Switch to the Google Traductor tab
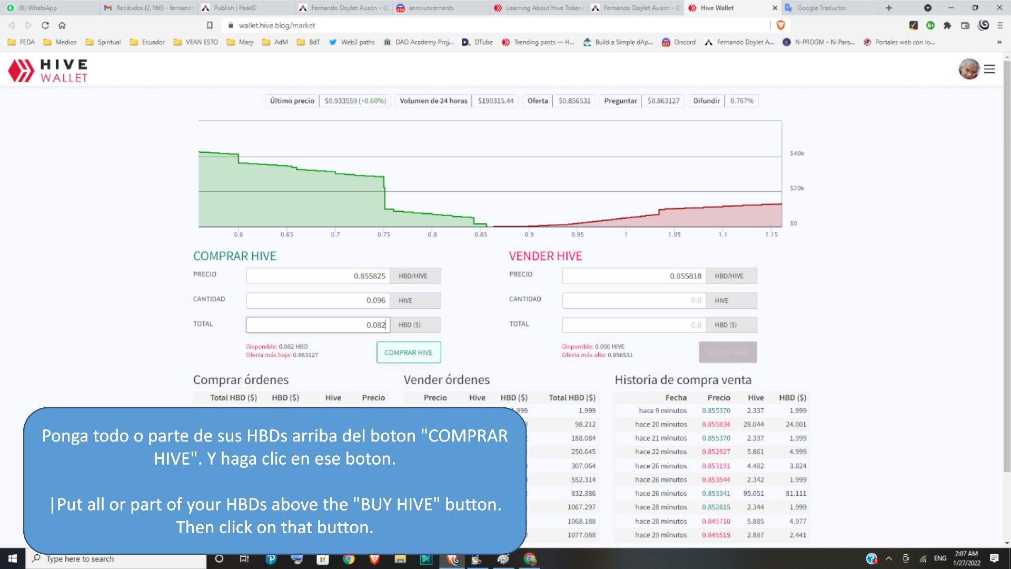1011x569 pixels. (x=829, y=8)
